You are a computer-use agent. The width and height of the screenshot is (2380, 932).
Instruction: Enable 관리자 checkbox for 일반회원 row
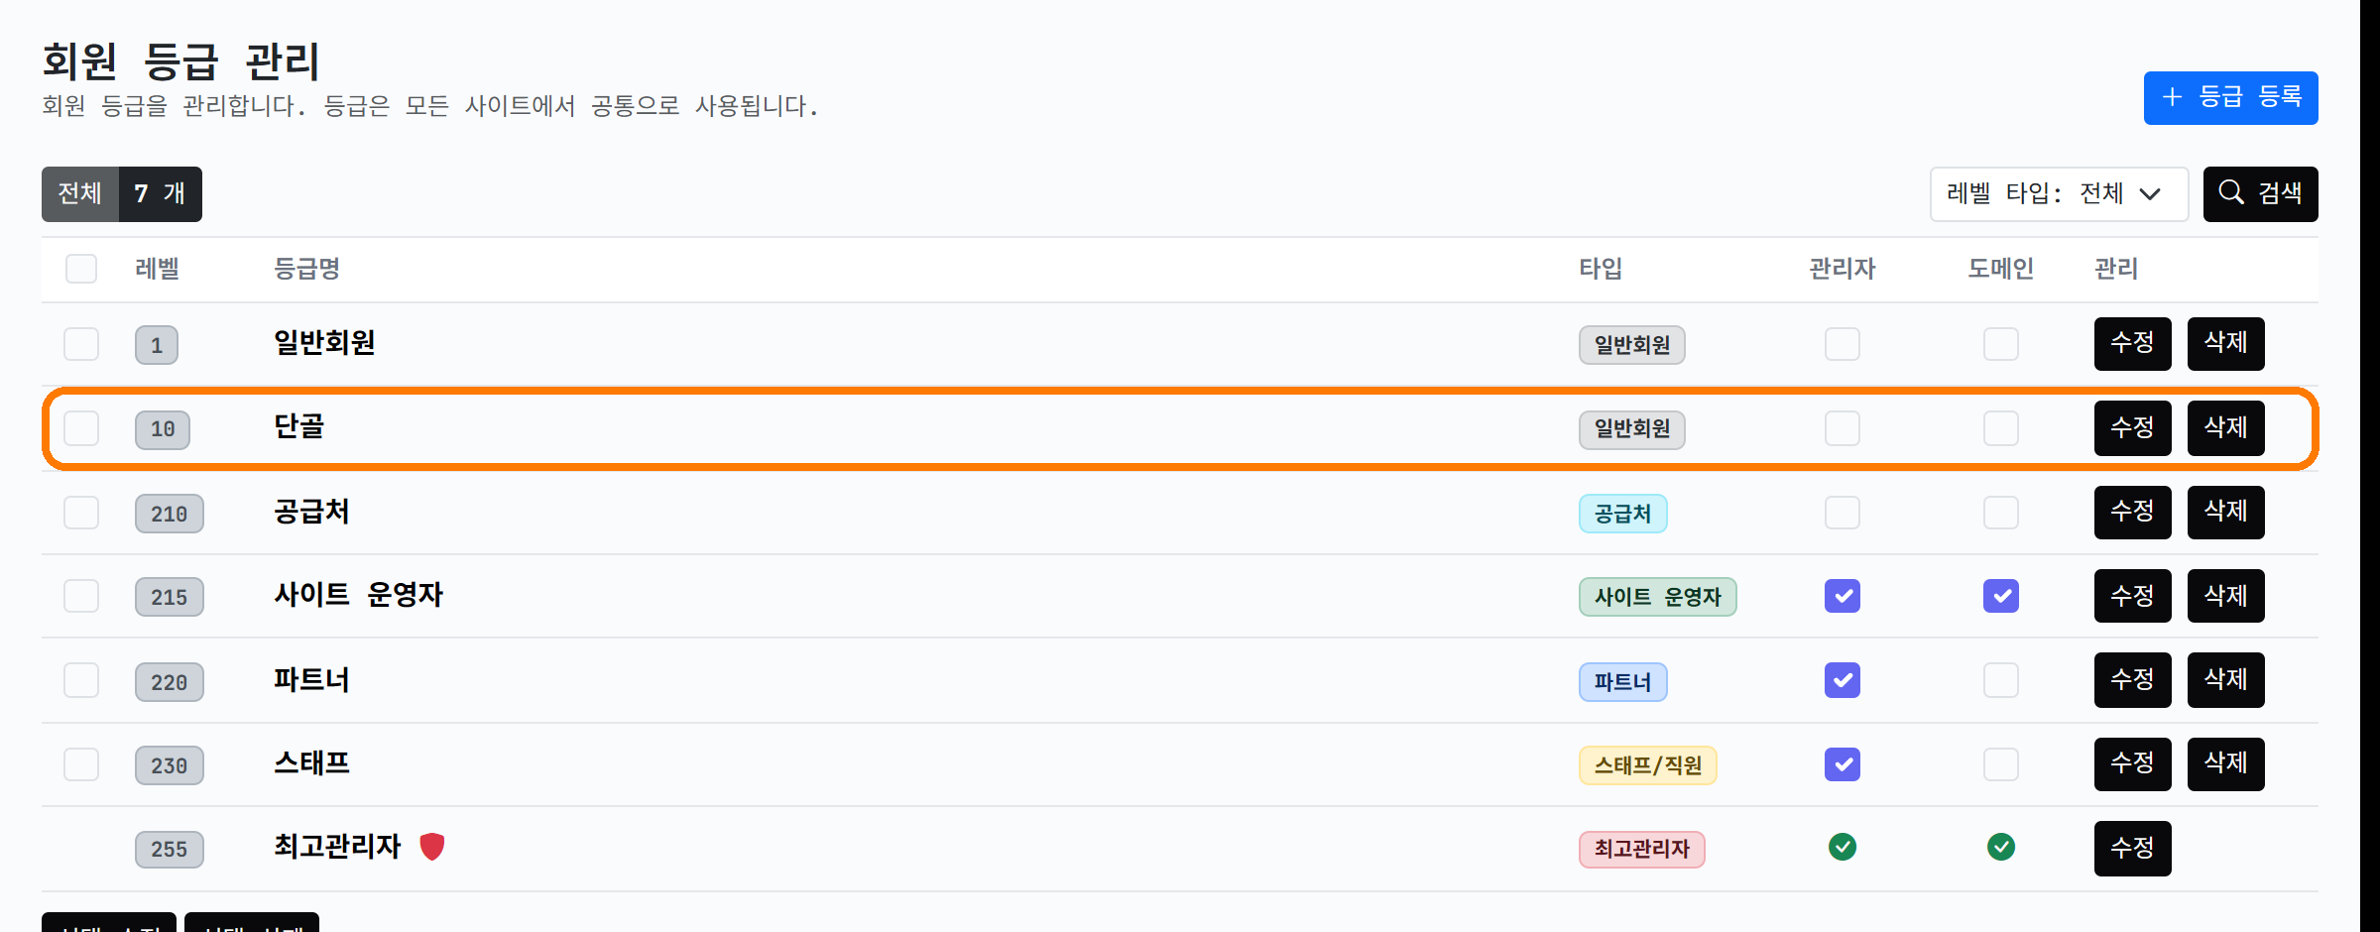coord(1843,344)
